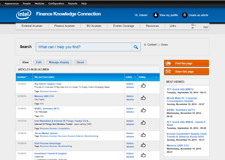Screen dimensions: 225x160
Task: Open the gear settings menu in navigation bar
Action: [x=193, y=26]
